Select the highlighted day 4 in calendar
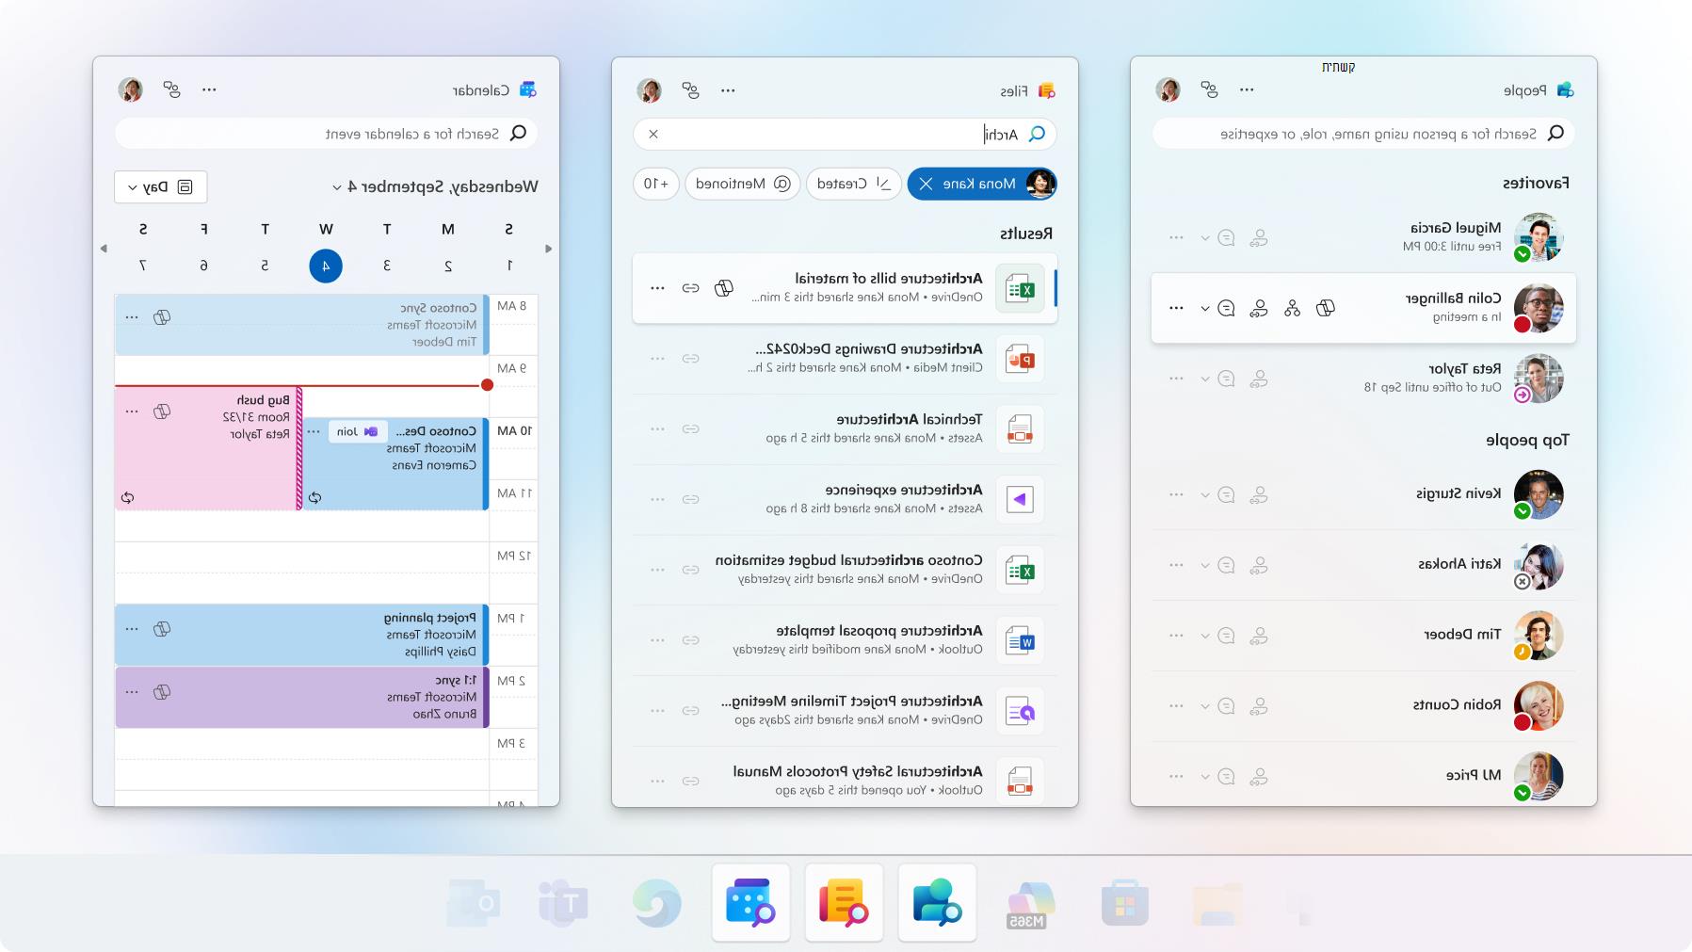Image resolution: width=1692 pixels, height=952 pixels. tap(326, 266)
